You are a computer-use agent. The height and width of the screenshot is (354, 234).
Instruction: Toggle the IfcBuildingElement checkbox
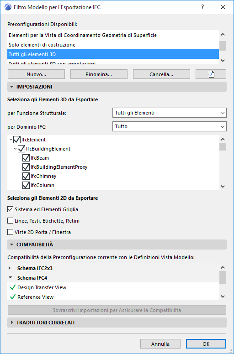pyautogui.click(x=21, y=149)
